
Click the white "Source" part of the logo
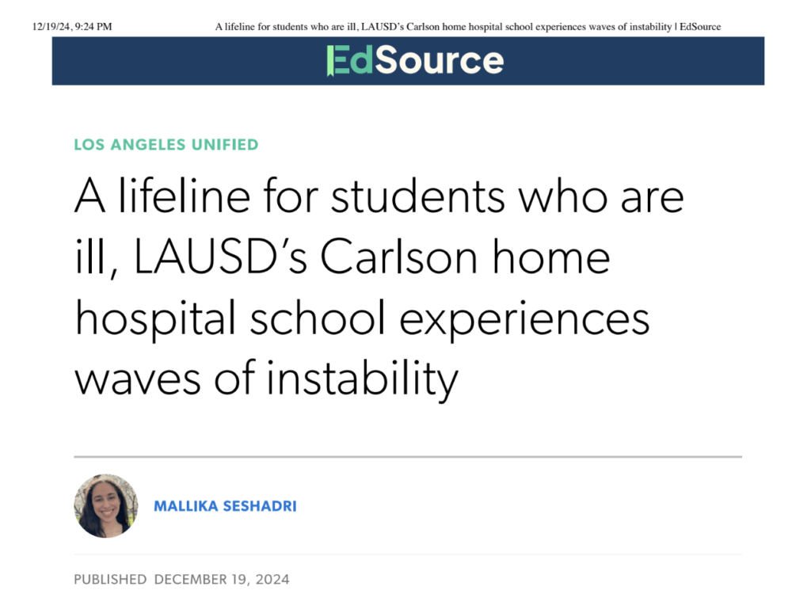(440, 61)
